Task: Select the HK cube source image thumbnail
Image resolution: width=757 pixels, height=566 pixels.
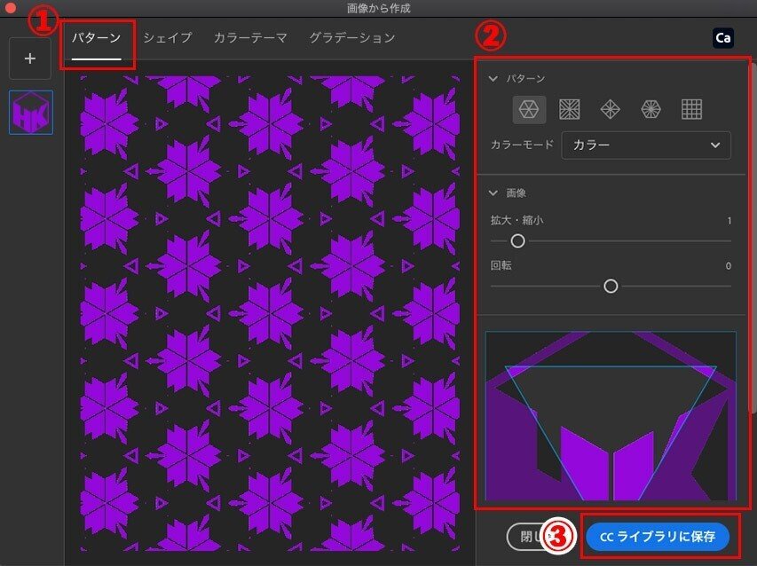Action: pyautogui.click(x=31, y=113)
